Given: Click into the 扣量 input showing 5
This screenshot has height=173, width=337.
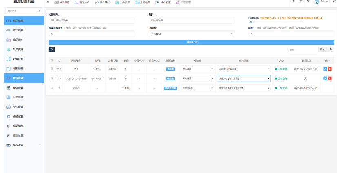Looking at the screenshot, I should coord(291,34).
